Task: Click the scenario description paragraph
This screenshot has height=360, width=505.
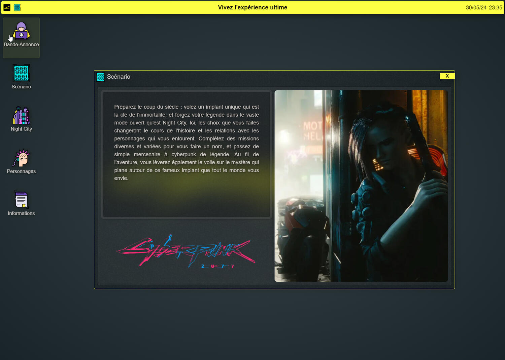Action: (x=187, y=143)
